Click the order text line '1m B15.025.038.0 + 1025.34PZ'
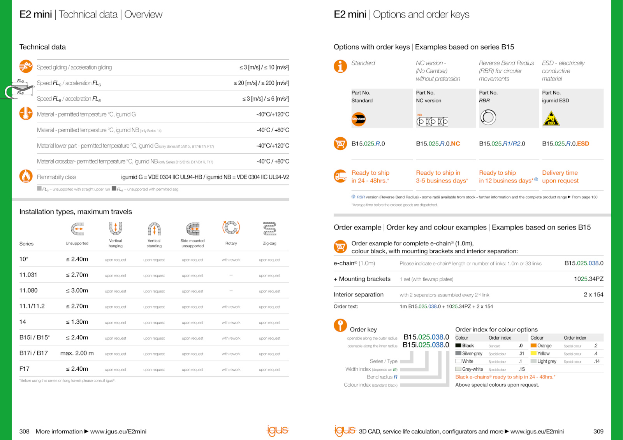This screenshot has width=623, height=440. 446,307
